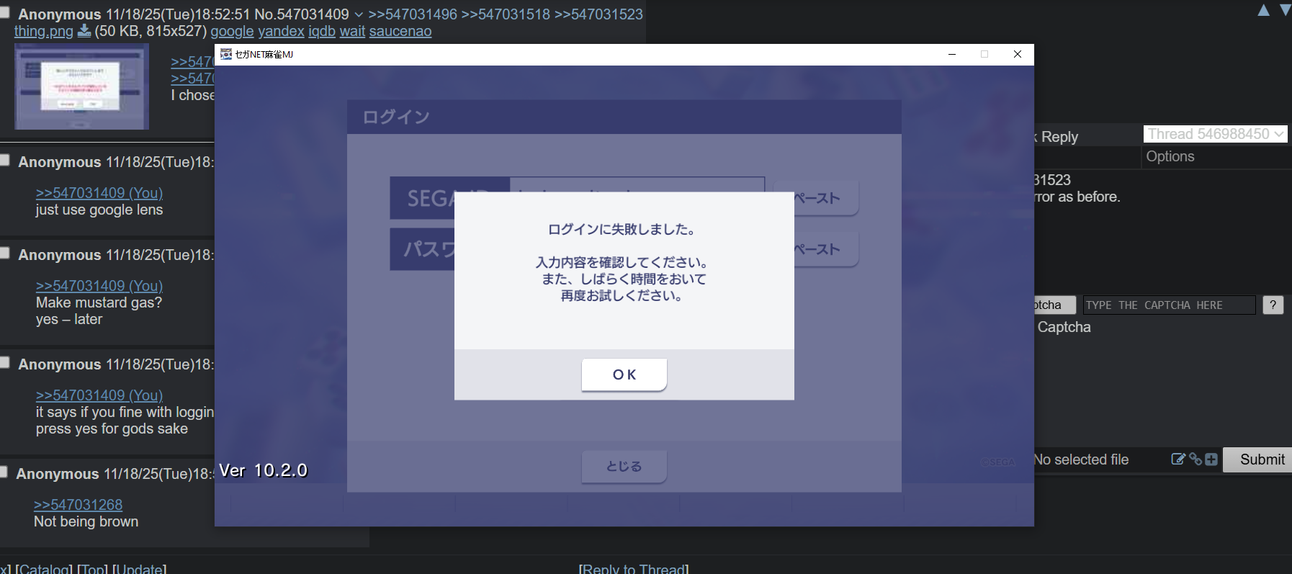Follow the backlink >>547031523
Viewport: 1292px width, 574px height.
coord(598,14)
